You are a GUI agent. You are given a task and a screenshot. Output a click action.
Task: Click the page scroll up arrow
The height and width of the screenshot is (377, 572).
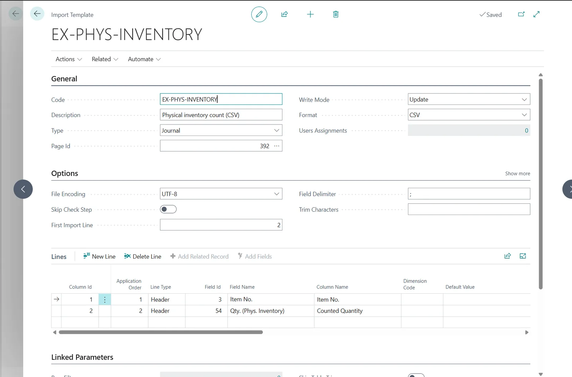[541, 75]
